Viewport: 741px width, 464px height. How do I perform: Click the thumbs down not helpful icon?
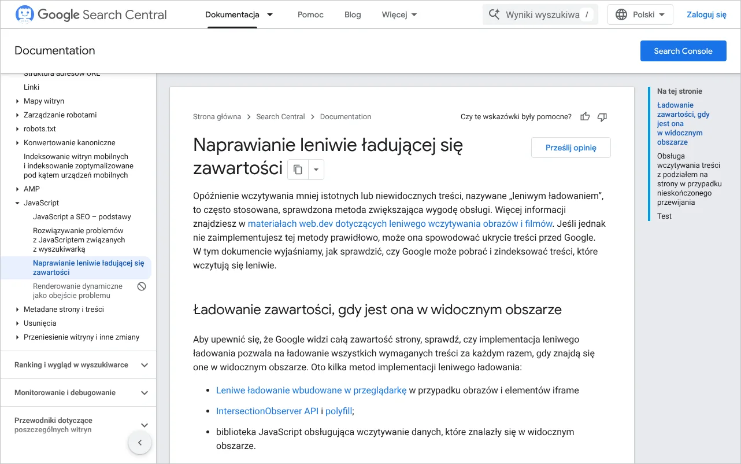[602, 117]
